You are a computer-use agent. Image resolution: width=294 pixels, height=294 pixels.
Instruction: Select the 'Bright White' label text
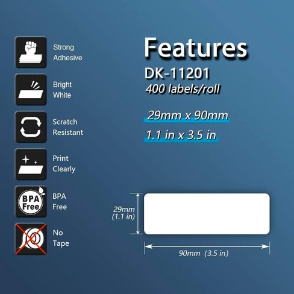coord(62,90)
